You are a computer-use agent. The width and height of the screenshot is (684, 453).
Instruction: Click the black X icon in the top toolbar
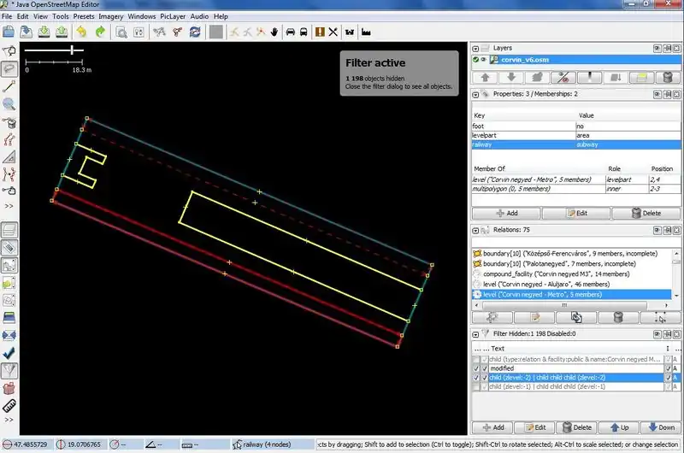[x=333, y=32]
